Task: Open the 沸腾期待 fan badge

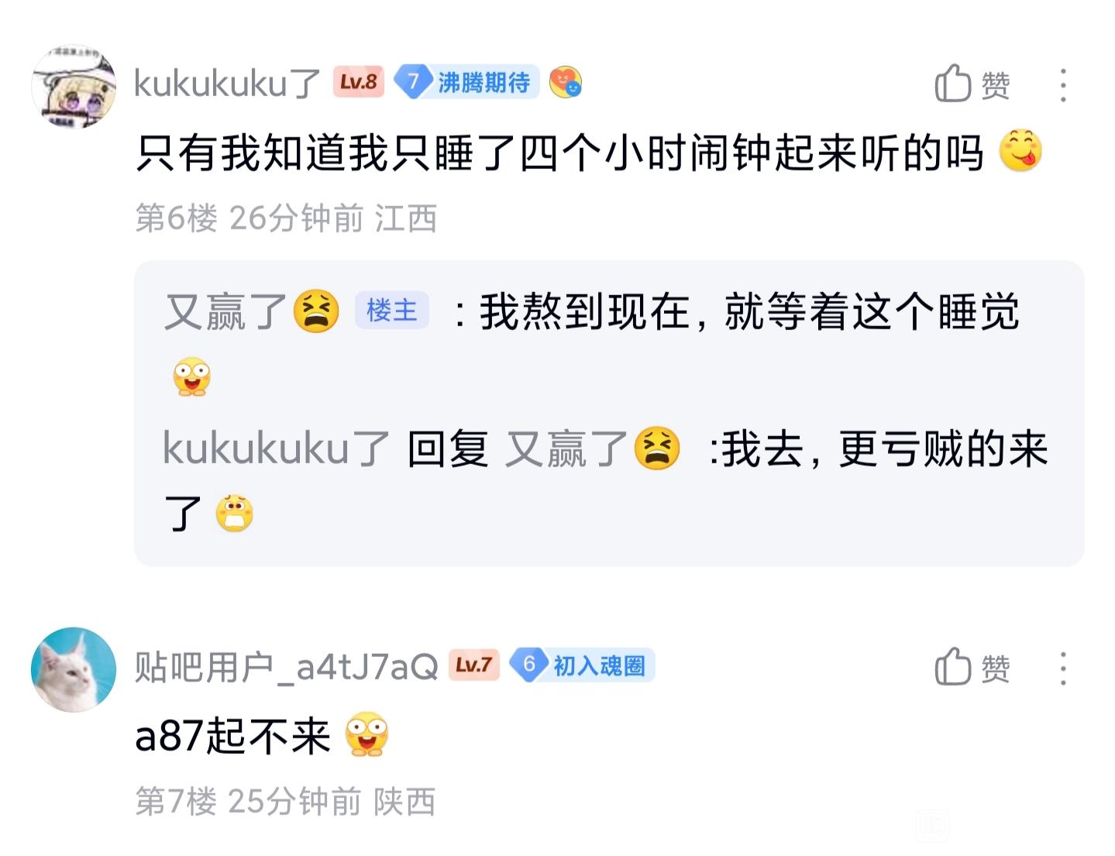Action: click(x=466, y=81)
